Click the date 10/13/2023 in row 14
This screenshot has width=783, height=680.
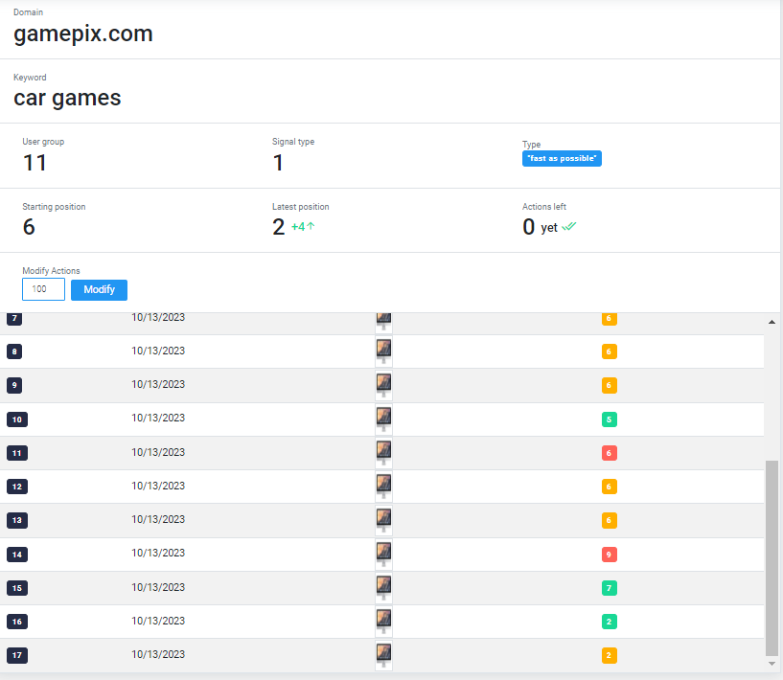(x=158, y=554)
